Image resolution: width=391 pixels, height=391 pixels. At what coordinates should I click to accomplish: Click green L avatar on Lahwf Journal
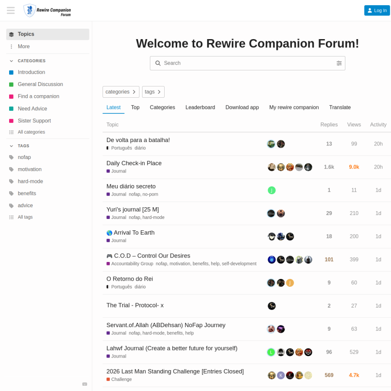(x=271, y=352)
